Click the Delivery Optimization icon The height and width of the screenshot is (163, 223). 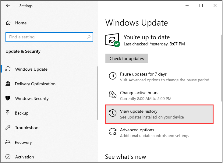point(8,84)
